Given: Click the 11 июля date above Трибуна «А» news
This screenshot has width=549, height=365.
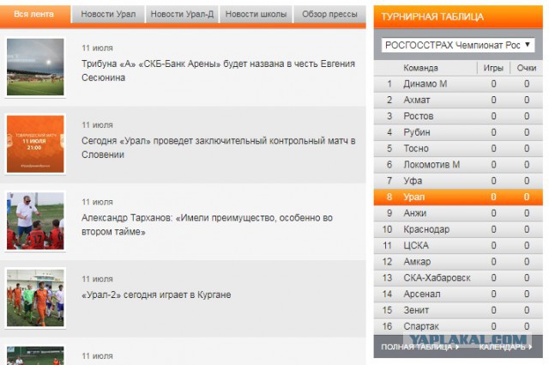Looking at the screenshot, I should tap(97, 48).
